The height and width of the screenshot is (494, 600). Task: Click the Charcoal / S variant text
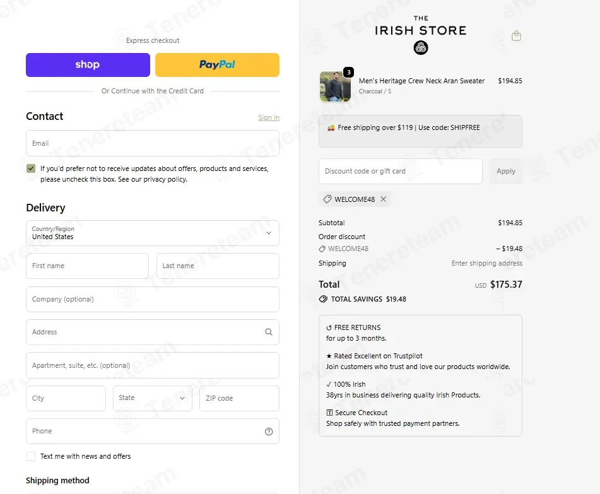375,91
